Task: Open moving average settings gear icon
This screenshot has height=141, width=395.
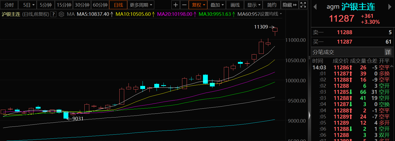Action: [x=61, y=14]
